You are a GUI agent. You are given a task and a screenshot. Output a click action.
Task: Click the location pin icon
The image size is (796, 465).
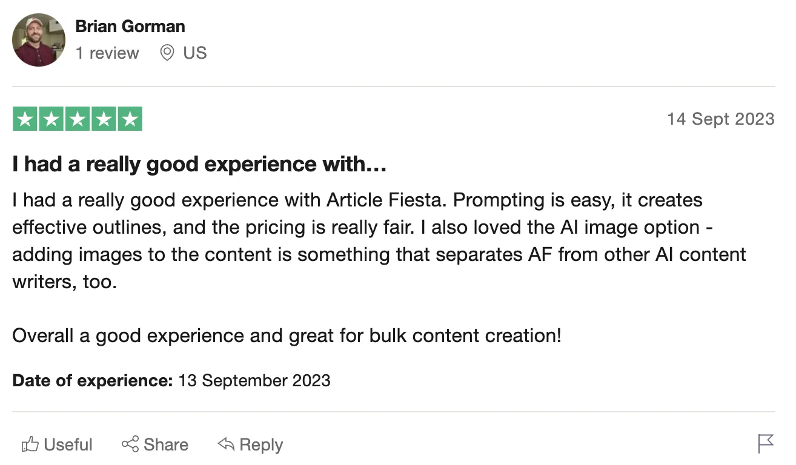(167, 53)
